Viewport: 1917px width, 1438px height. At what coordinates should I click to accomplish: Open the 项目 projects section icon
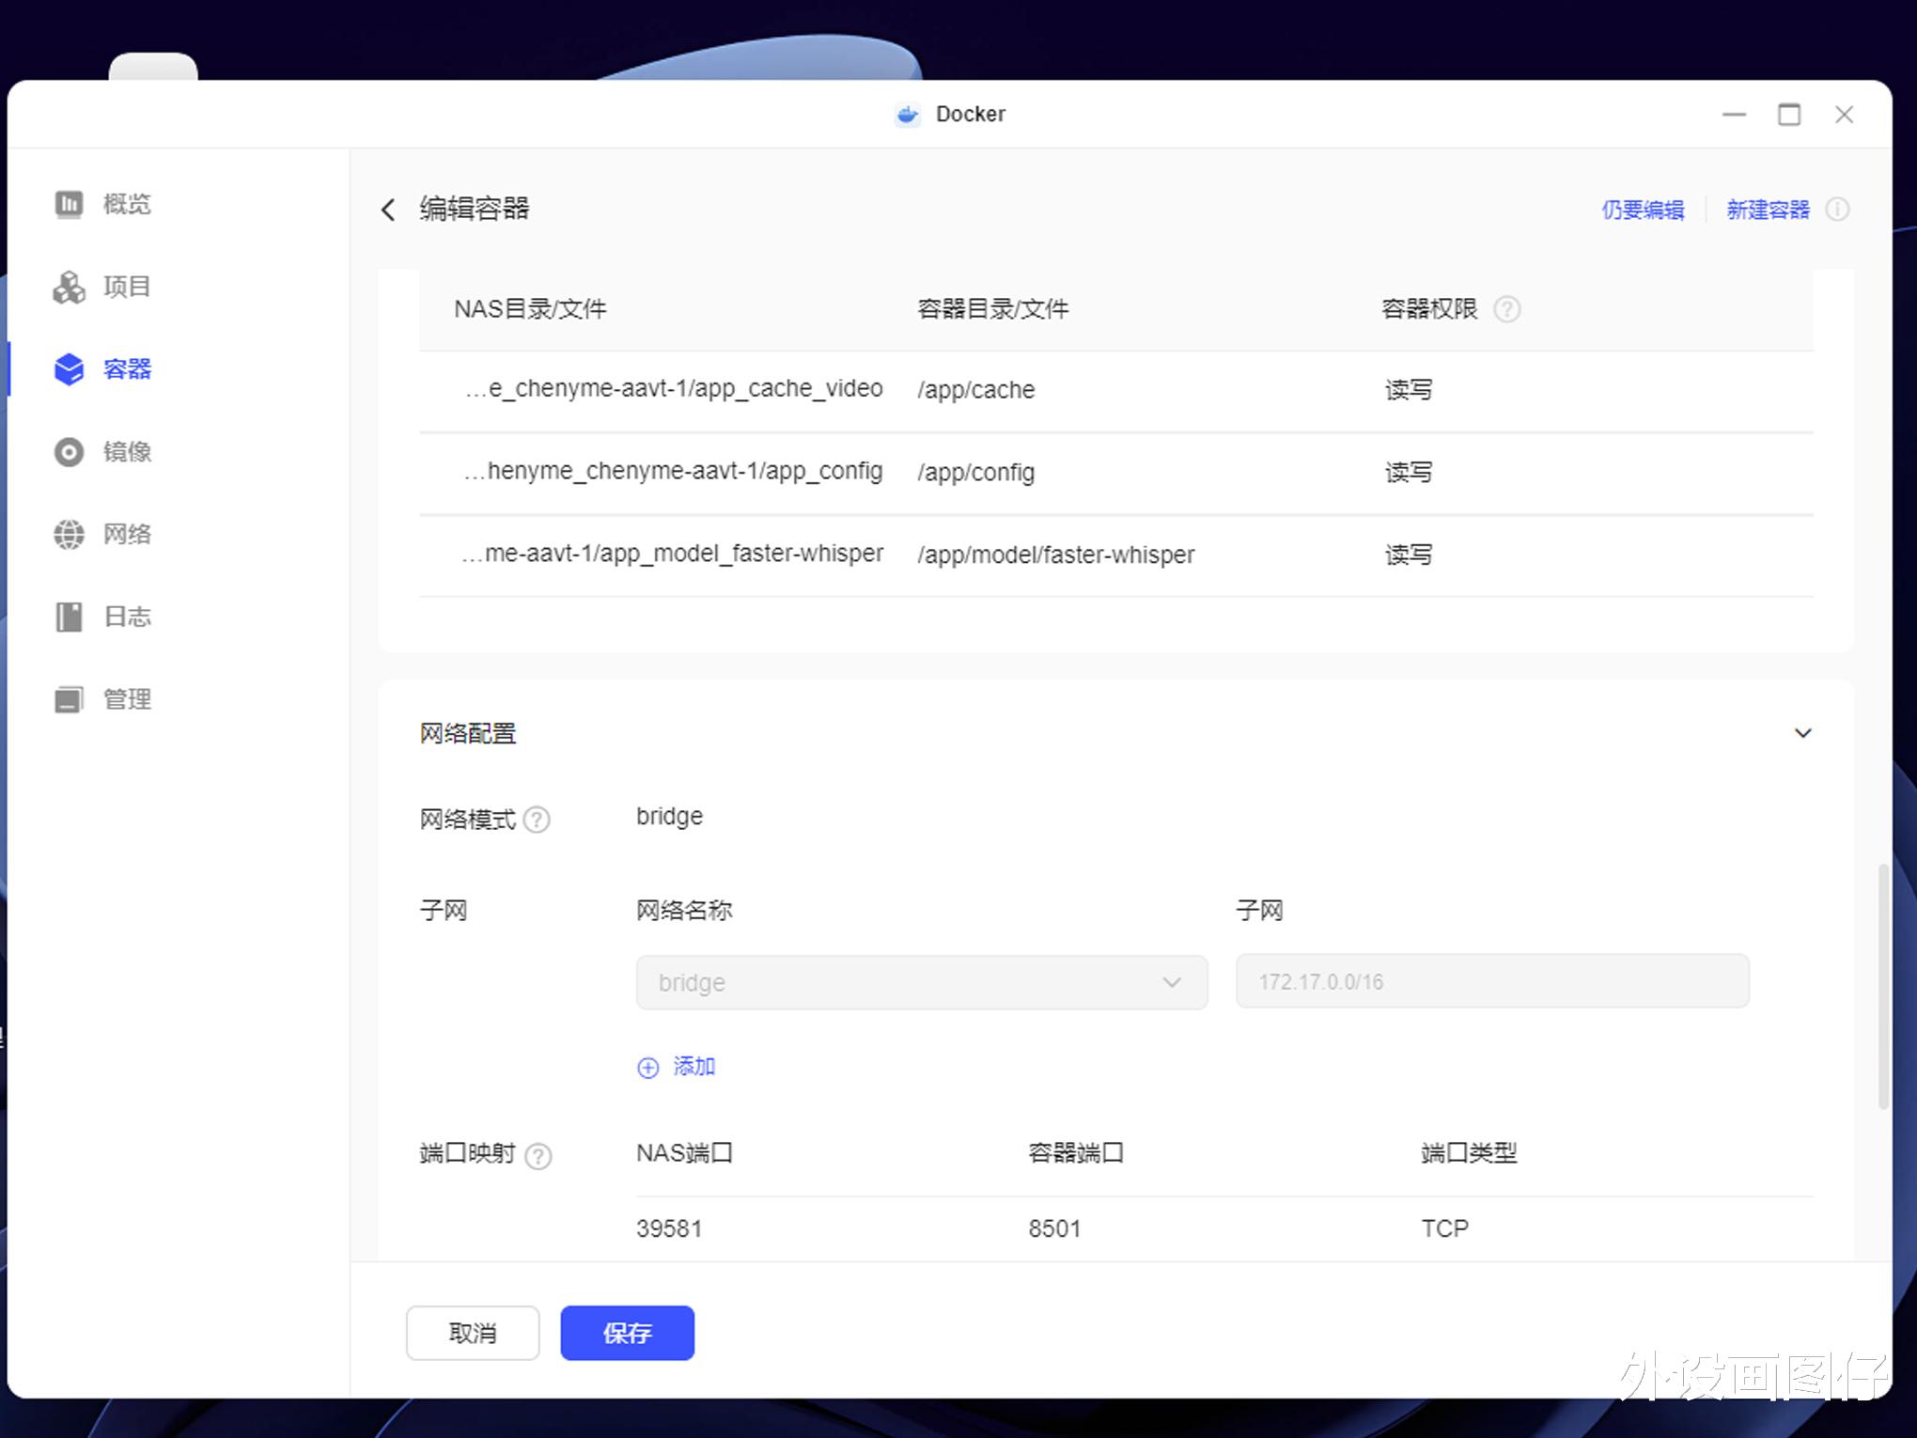click(69, 287)
